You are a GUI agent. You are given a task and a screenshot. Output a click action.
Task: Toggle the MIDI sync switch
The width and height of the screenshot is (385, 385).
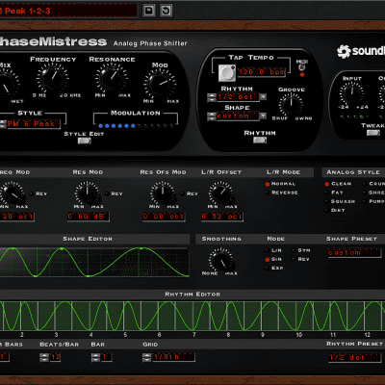(x=301, y=67)
